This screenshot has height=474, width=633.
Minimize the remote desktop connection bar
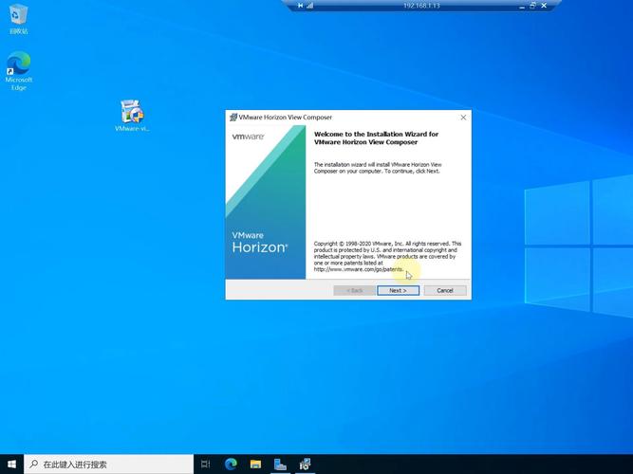point(522,6)
